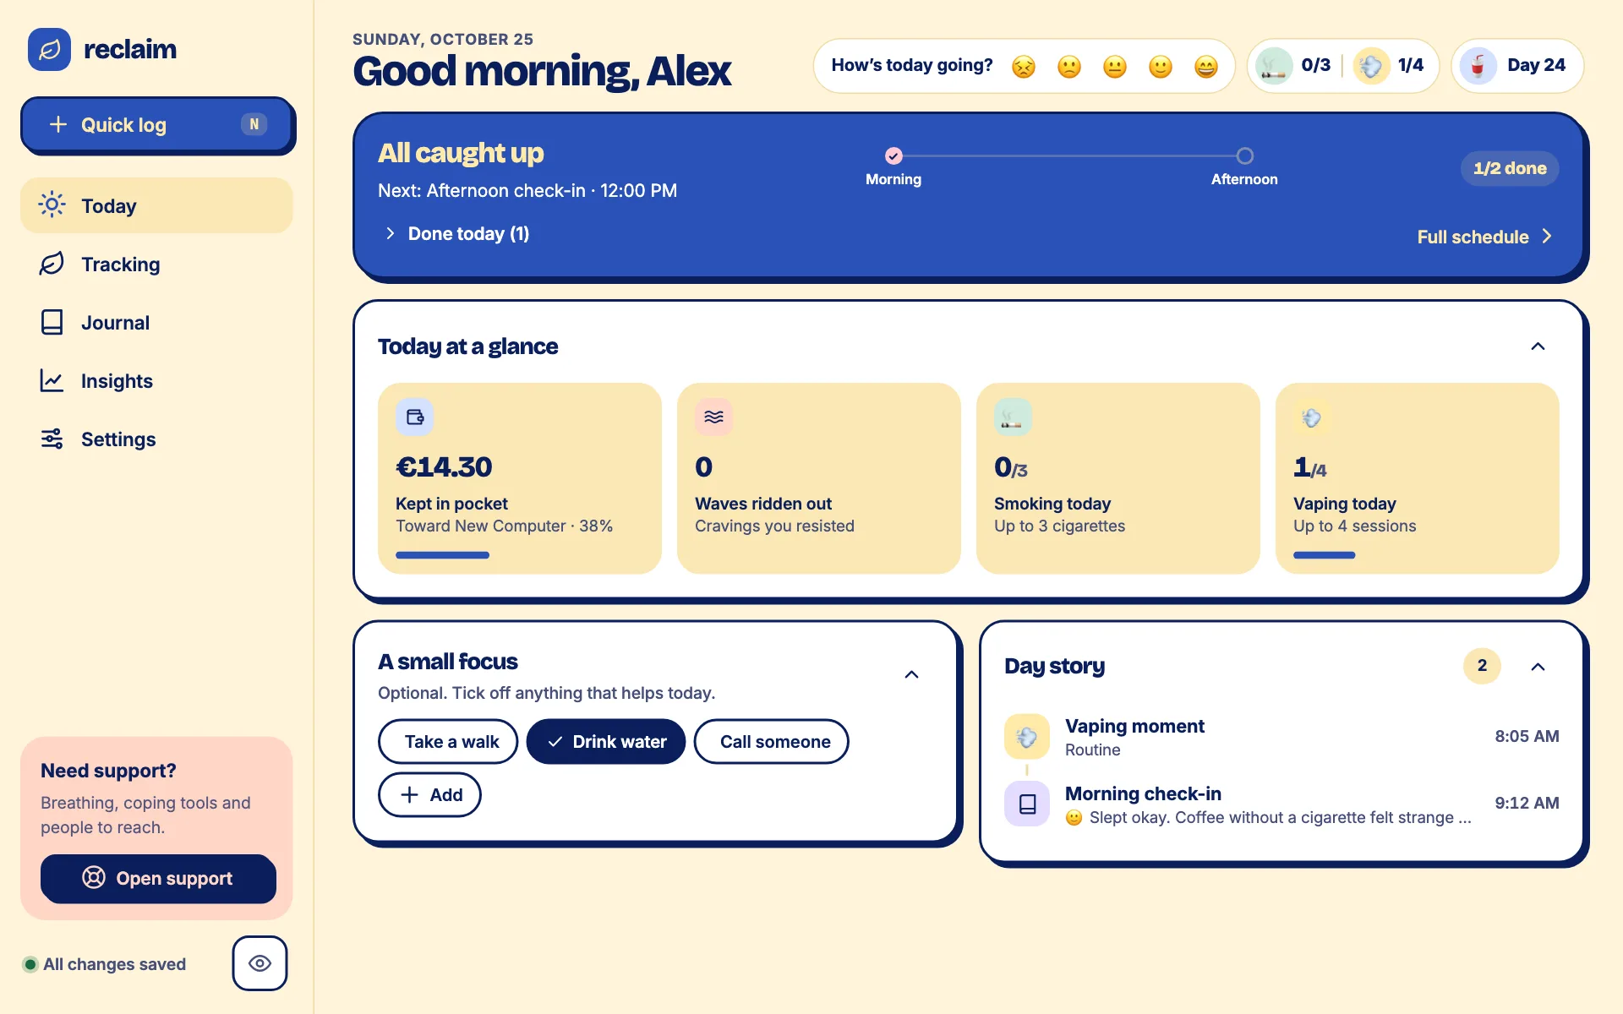Click the Open support button
1623x1014 pixels.
tap(158, 878)
